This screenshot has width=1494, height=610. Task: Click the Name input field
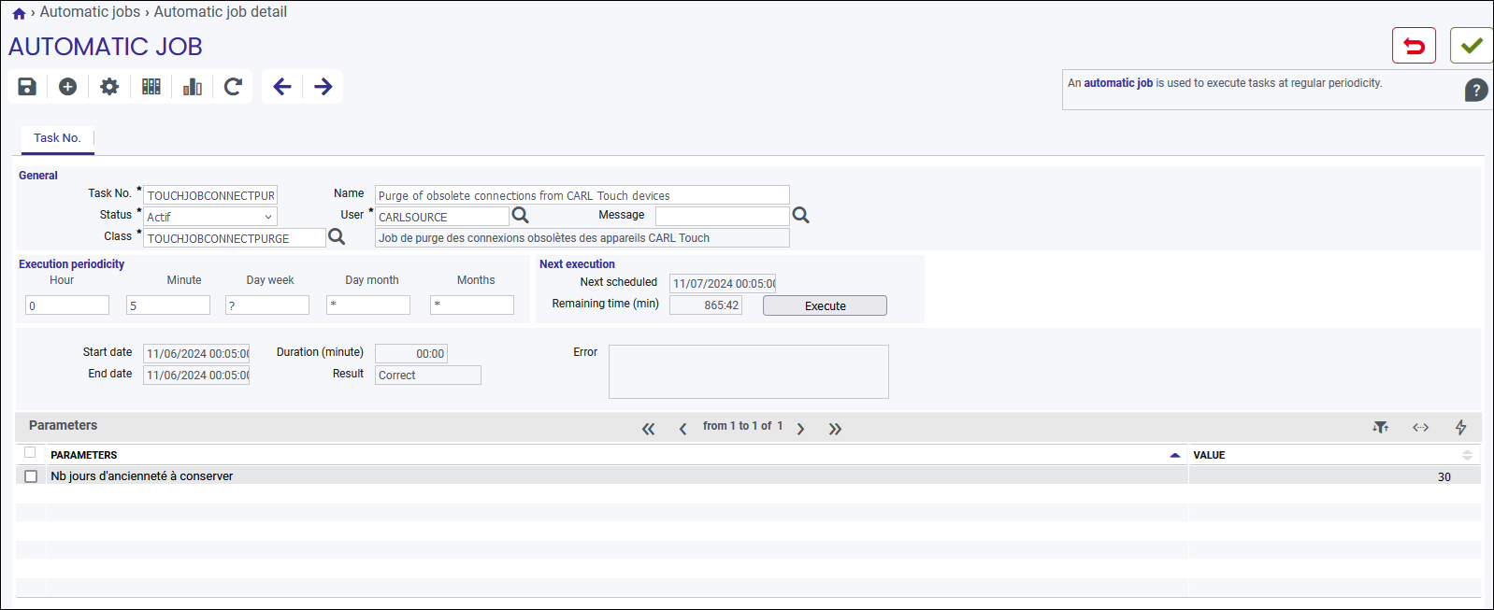tap(582, 195)
